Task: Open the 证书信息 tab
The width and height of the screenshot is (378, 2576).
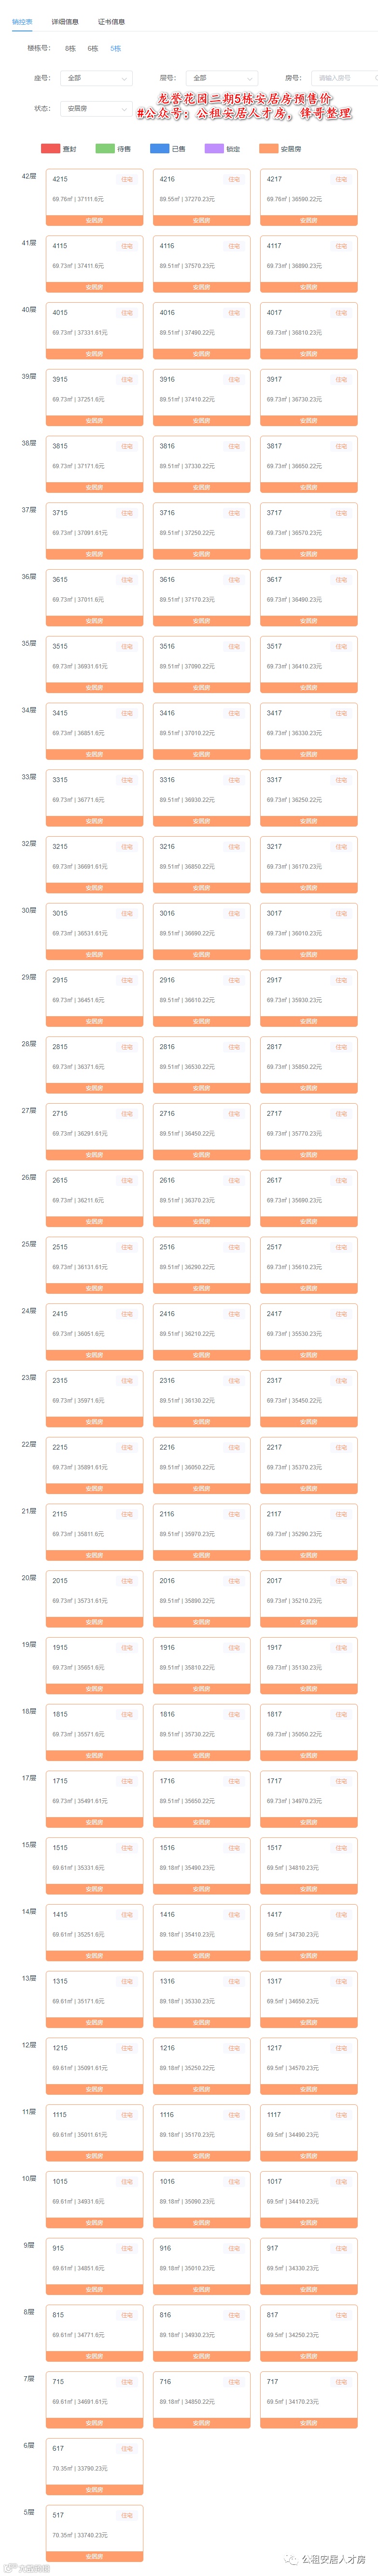Action: 111,21
